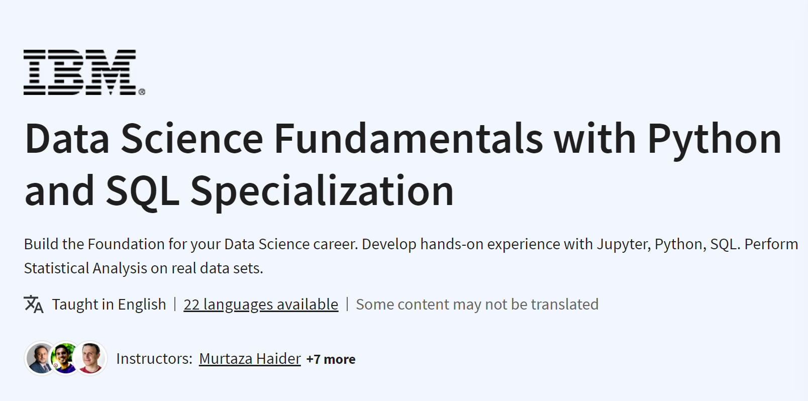Expand the +7 more instructors list

coord(332,359)
